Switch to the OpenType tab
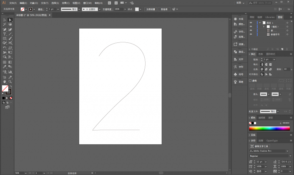This screenshot has height=175, width=294. [x=272, y=140]
